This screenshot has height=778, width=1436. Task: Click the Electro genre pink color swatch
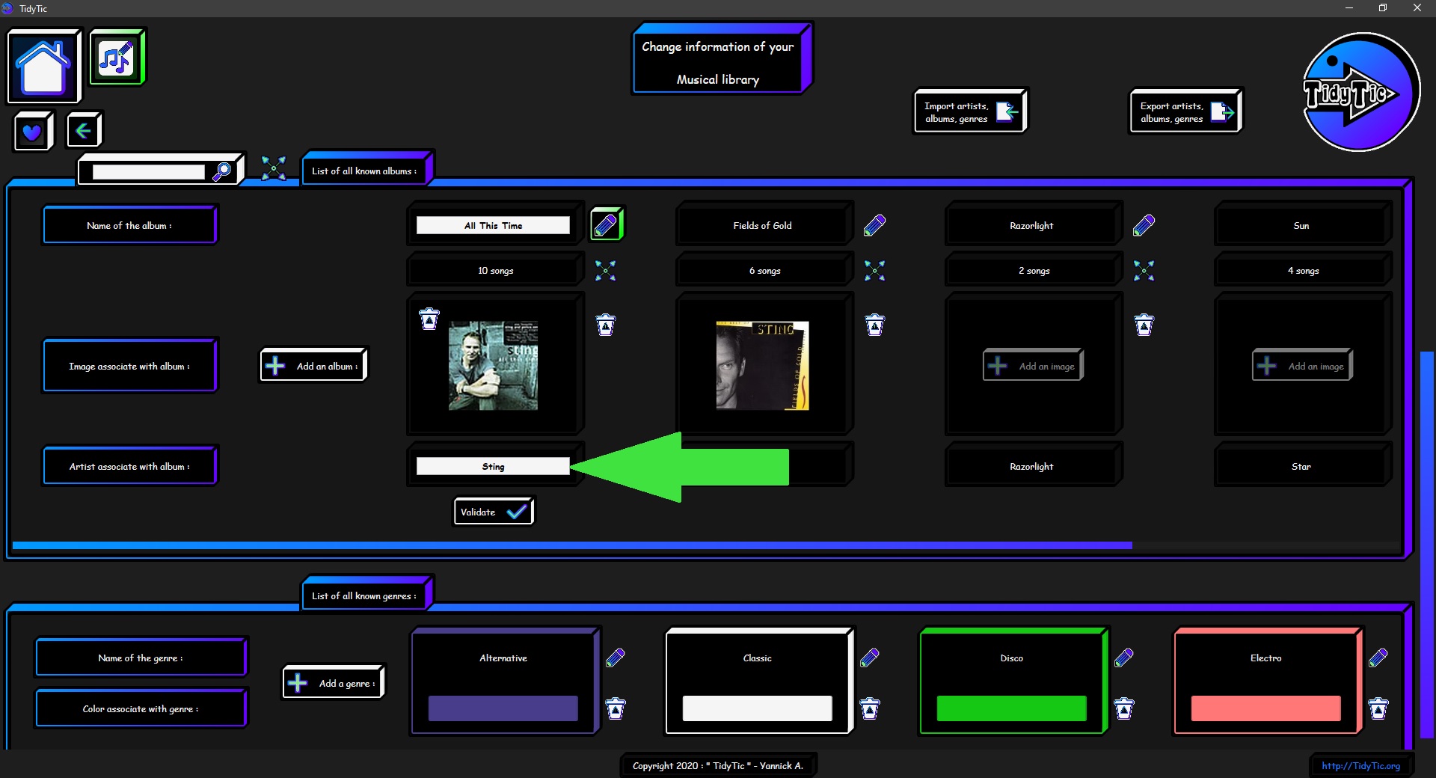[1265, 708]
